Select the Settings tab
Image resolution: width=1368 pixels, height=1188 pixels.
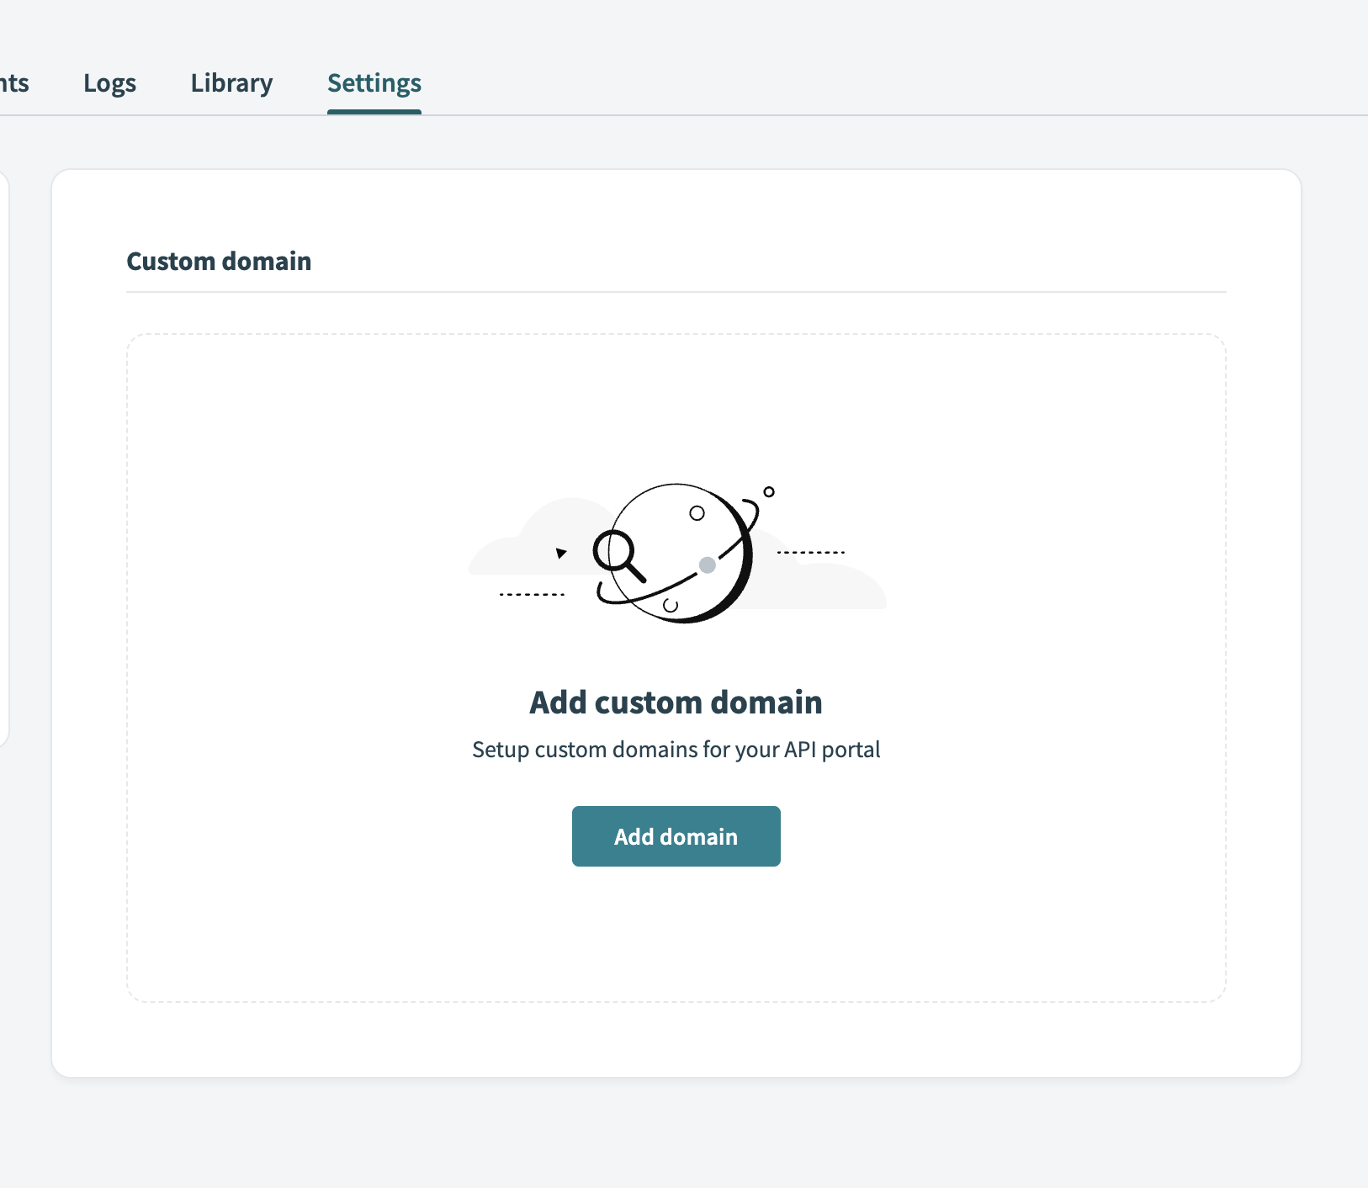[x=374, y=82]
